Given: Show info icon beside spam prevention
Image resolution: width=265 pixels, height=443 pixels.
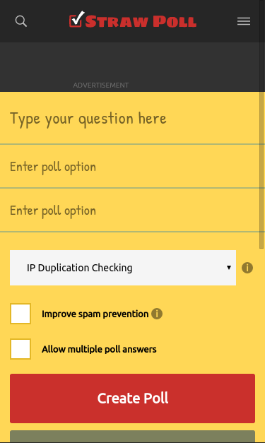Looking at the screenshot, I should click(157, 314).
